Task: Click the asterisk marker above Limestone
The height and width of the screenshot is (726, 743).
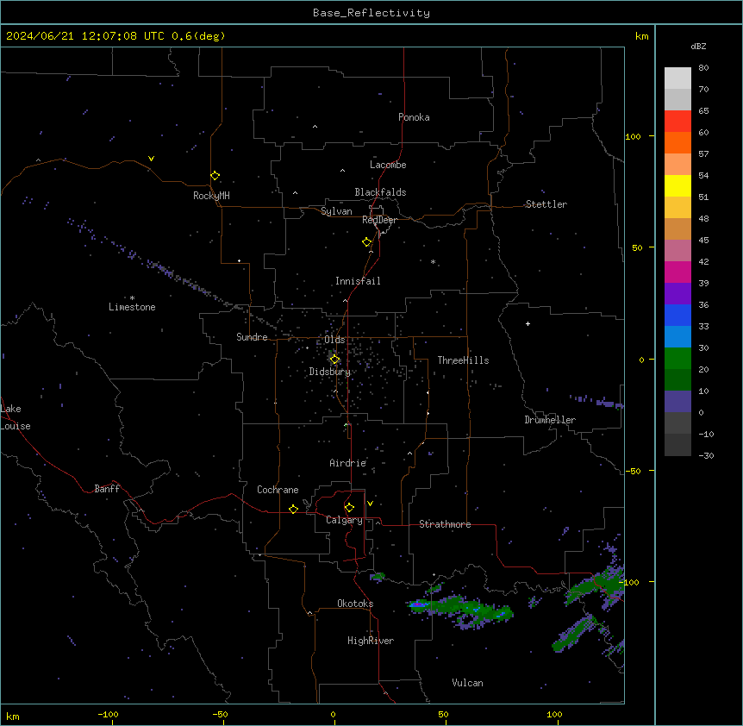Action: (132, 298)
